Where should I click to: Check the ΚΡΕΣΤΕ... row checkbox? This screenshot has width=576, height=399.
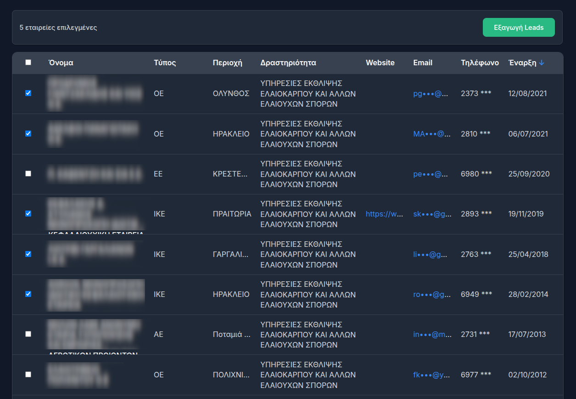28,174
